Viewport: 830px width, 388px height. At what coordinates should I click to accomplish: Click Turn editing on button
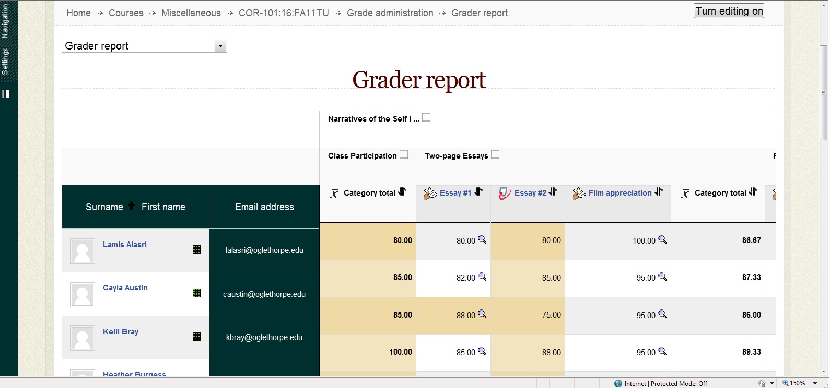[x=729, y=11]
